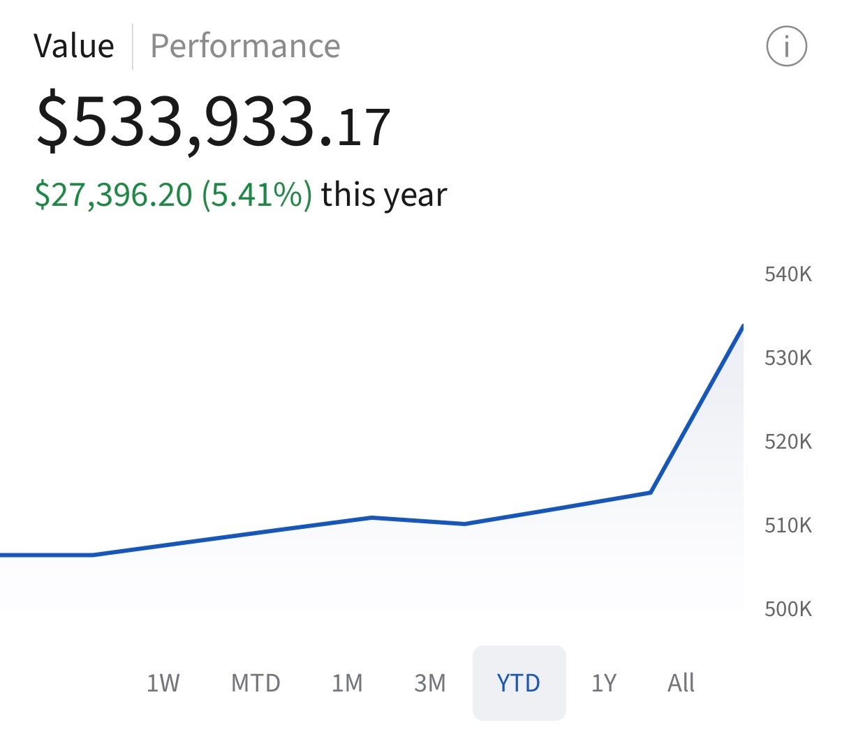Switch to the Performance tab

pos(245,47)
